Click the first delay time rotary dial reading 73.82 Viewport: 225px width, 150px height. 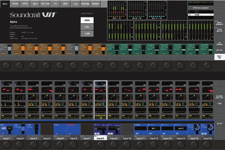[x=197, y=127]
